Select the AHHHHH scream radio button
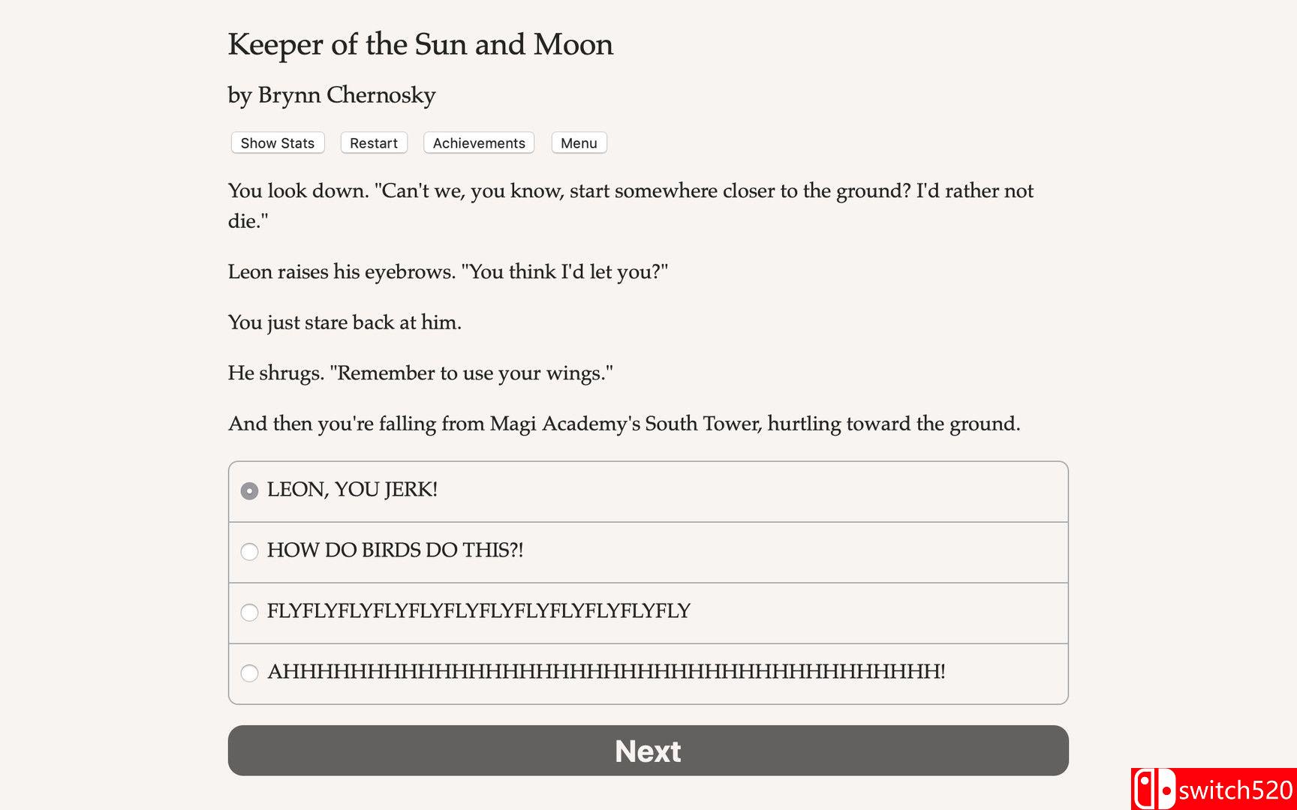Image resolution: width=1297 pixels, height=810 pixels. point(249,673)
